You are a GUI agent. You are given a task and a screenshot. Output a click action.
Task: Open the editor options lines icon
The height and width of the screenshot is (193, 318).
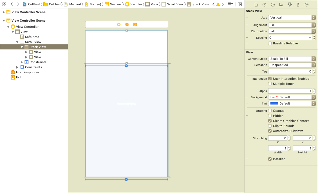click(230, 4)
